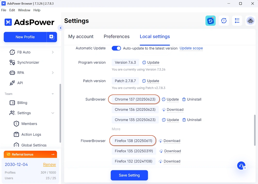Click the Users count 23 / 25
This screenshot has height=184, width=258.
click(51, 178)
